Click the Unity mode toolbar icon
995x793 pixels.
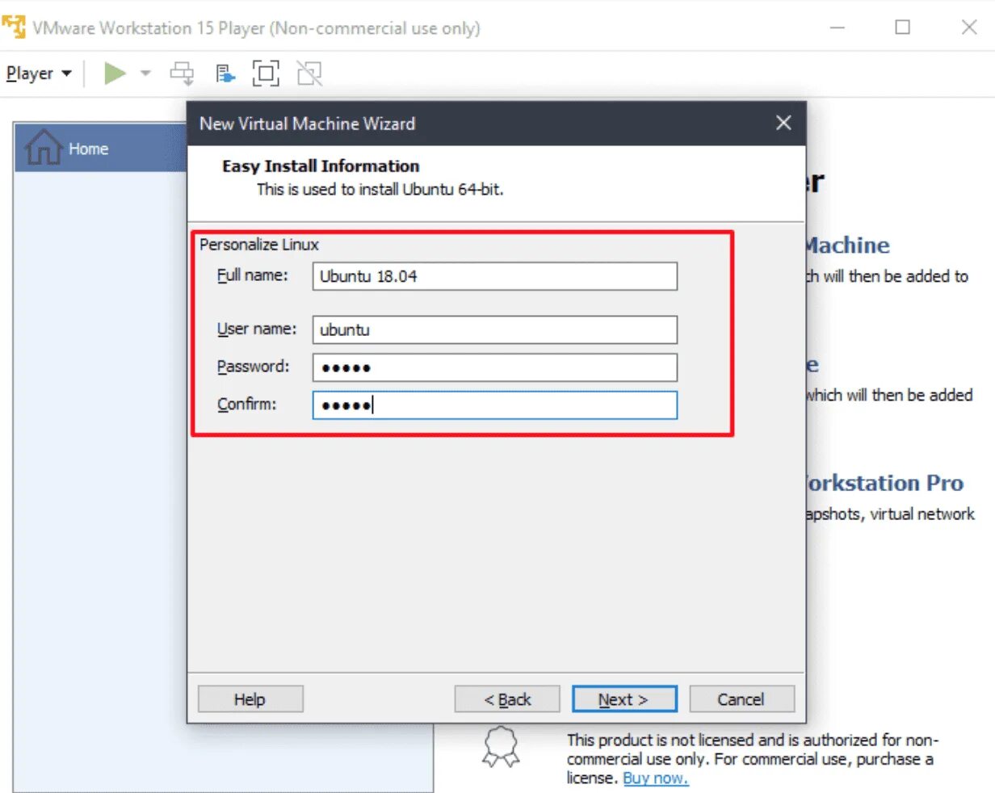click(309, 73)
